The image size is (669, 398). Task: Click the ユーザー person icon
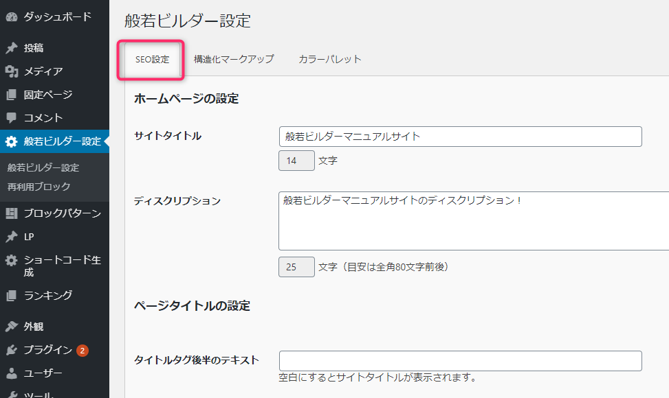tap(12, 373)
